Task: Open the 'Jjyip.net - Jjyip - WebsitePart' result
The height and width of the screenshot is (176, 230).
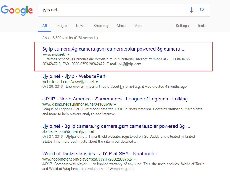Action: point(74,76)
